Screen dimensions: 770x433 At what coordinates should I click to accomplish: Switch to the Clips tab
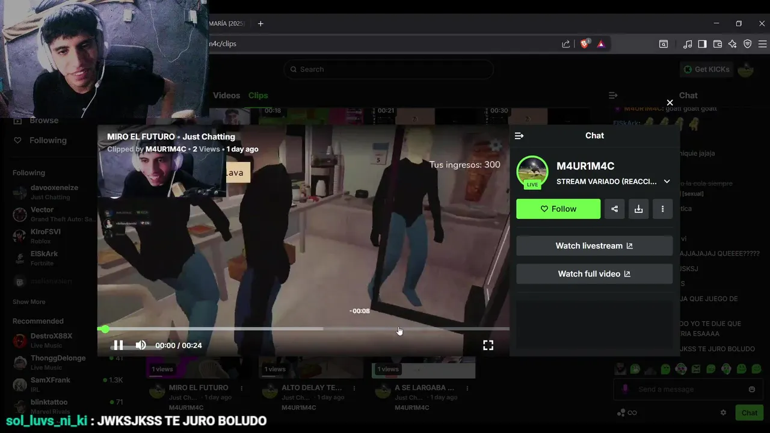point(258,96)
